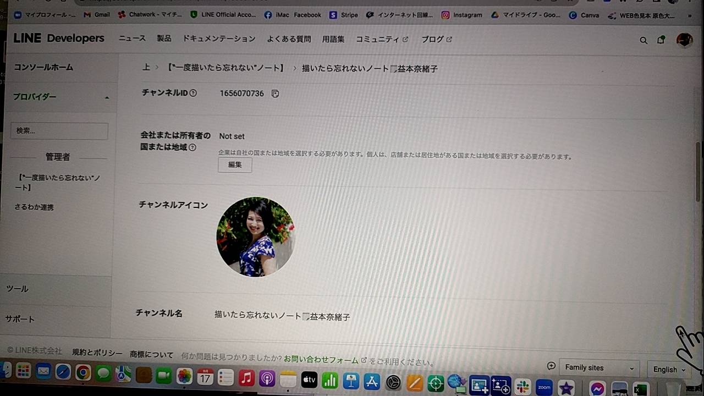Open Reminders app in the dock
This screenshot has width=704, height=396.
(226, 377)
